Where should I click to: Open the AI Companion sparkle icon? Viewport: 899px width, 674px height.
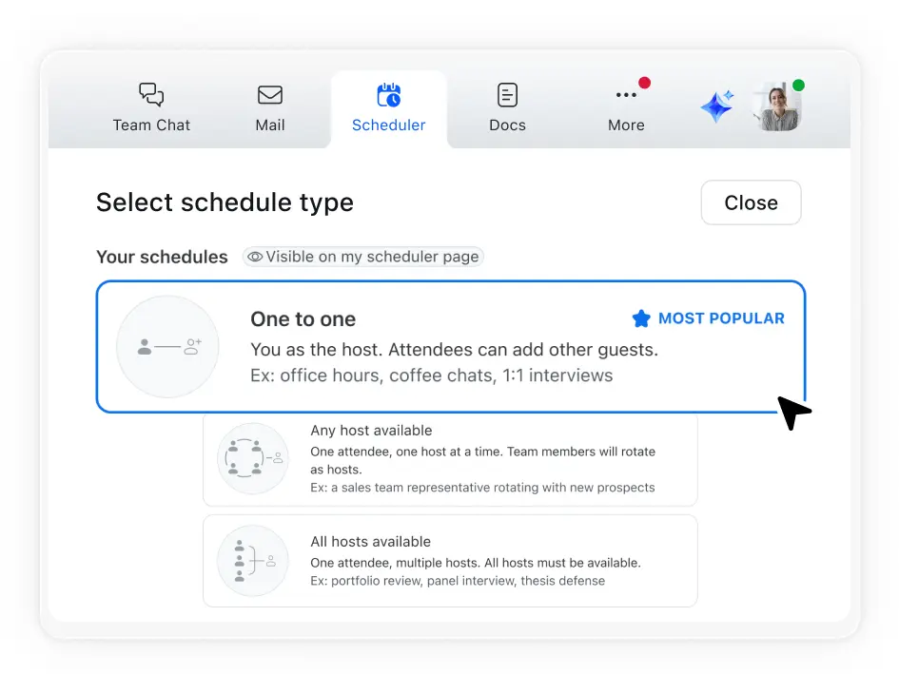tap(715, 106)
